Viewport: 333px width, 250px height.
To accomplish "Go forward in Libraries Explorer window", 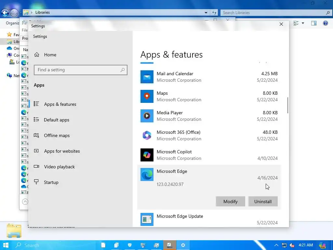I will [14, 13].
